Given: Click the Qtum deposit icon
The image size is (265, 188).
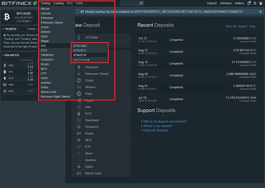Looking at the screenshot, I should [x=79, y=153].
